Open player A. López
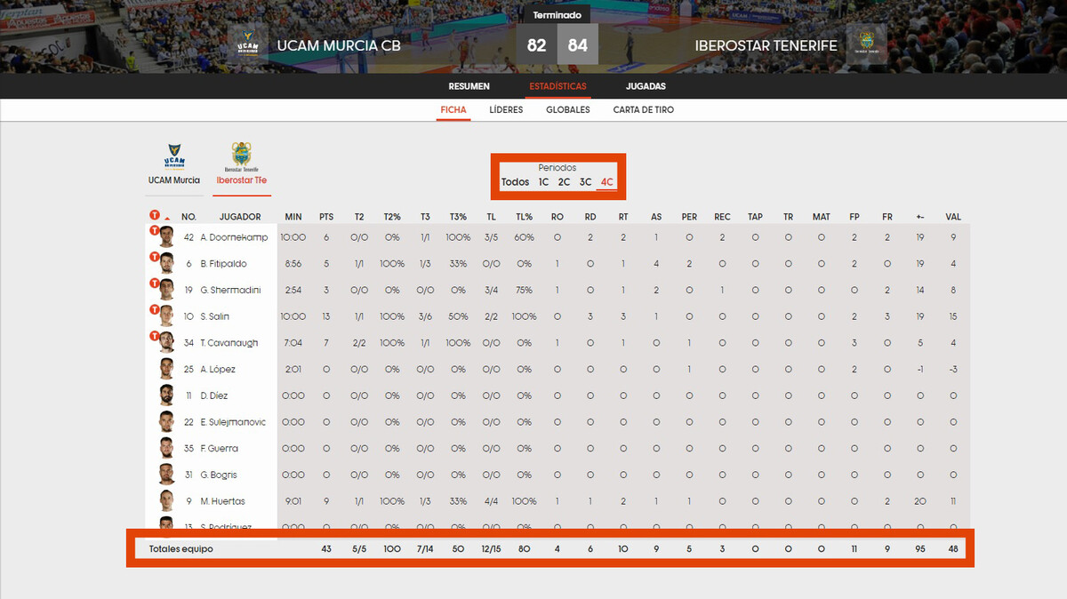Viewport: 1067px width, 599px height. 218,370
